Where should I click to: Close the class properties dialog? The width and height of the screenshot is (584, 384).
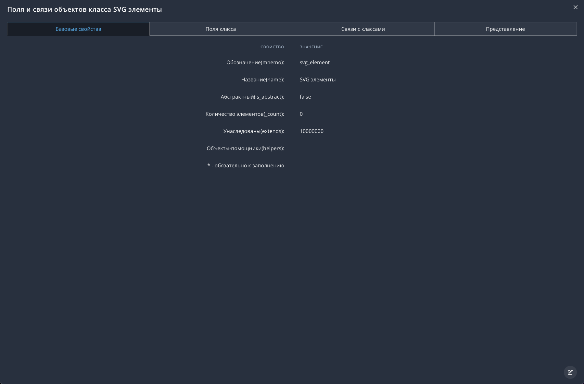click(575, 7)
